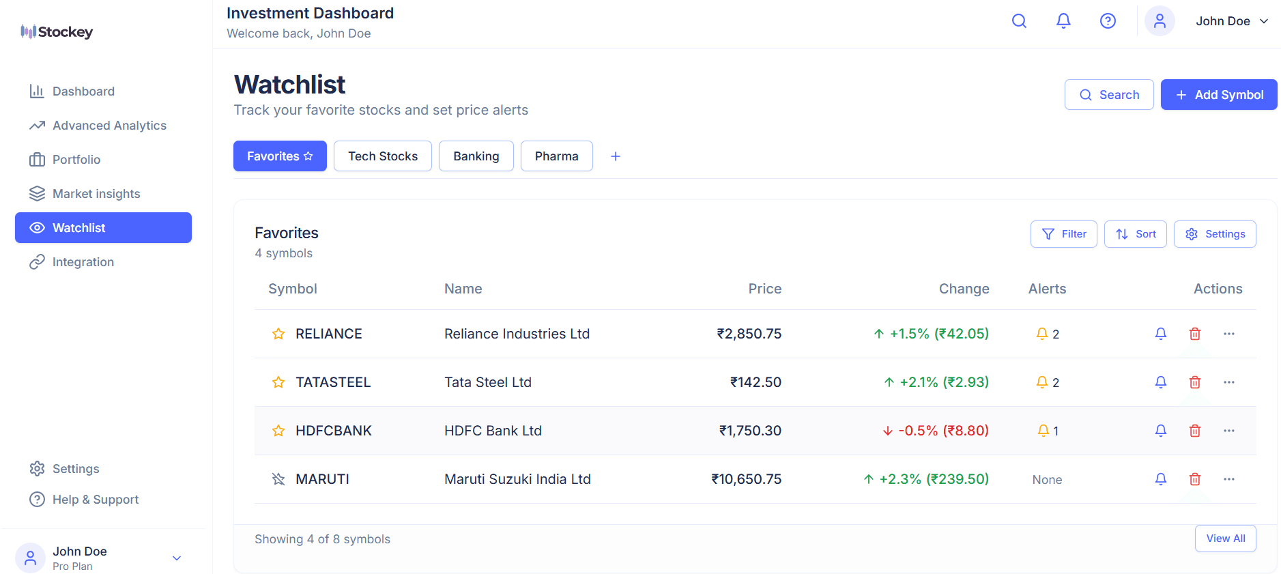Select Watchlist in sidebar
1281x574 pixels.
[103, 228]
